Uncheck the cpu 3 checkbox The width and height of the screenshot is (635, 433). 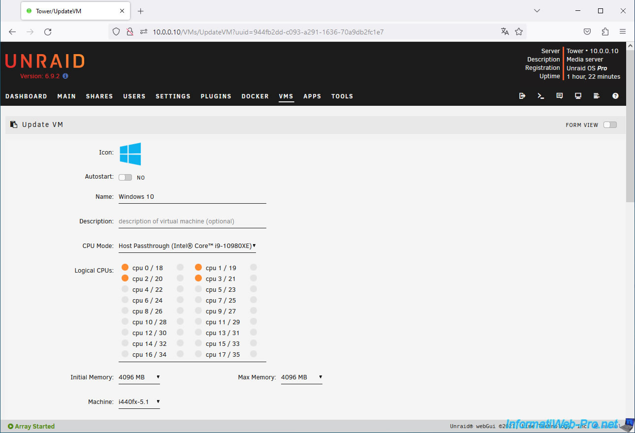click(x=198, y=278)
